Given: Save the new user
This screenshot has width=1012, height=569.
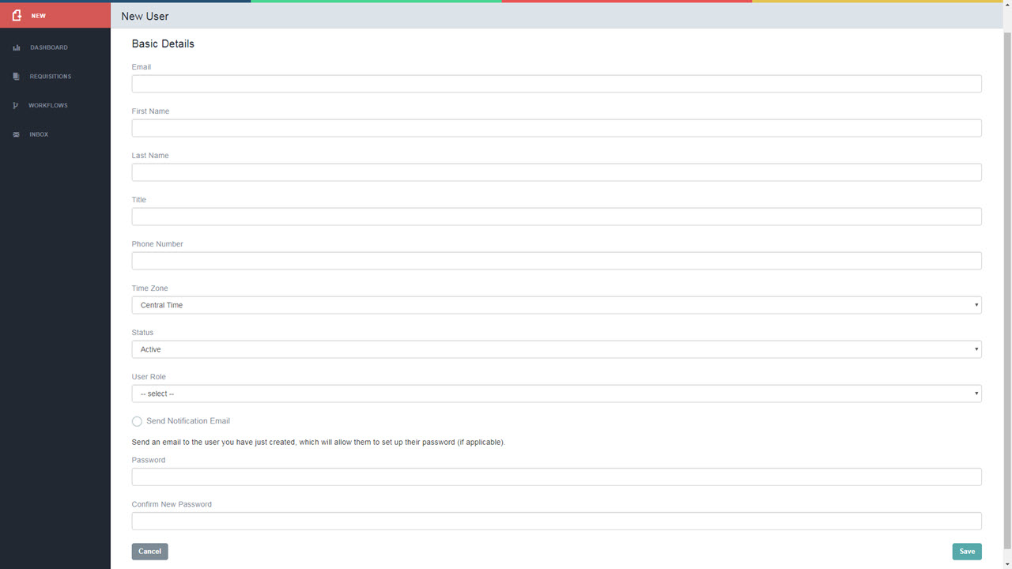Looking at the screenshot, I should (967, 552).
